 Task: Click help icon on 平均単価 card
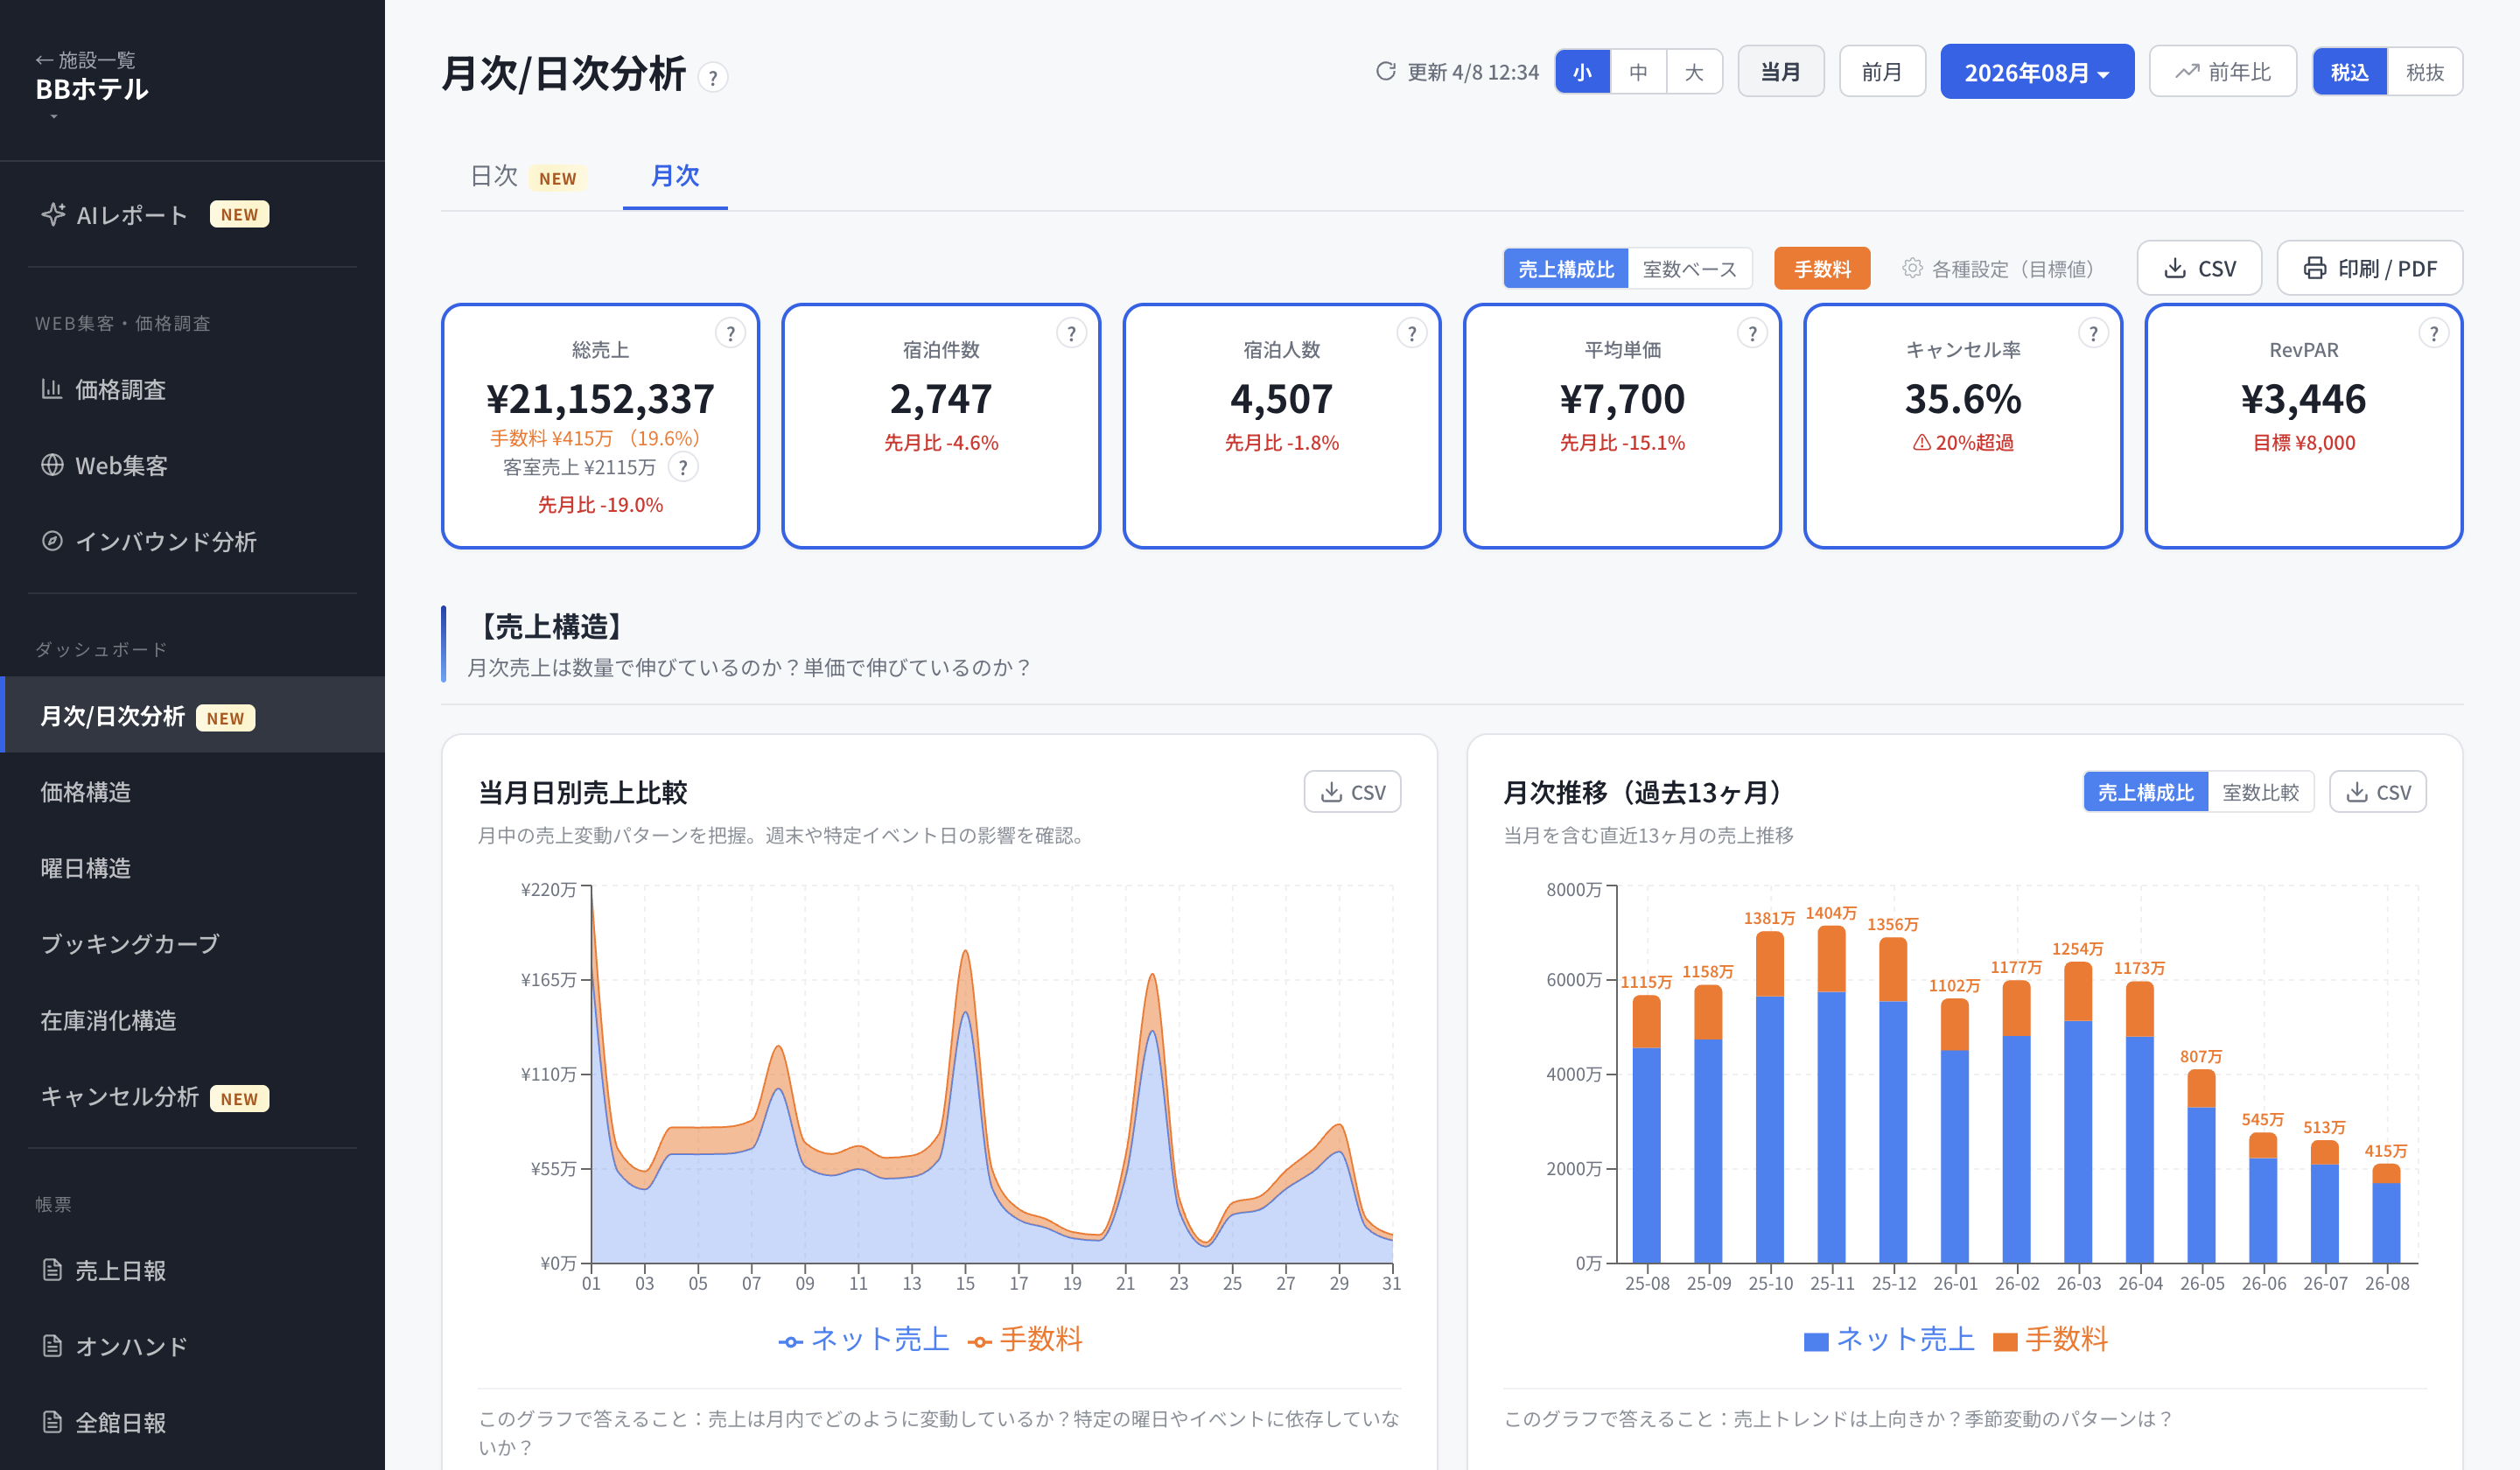click(1752, 333)
